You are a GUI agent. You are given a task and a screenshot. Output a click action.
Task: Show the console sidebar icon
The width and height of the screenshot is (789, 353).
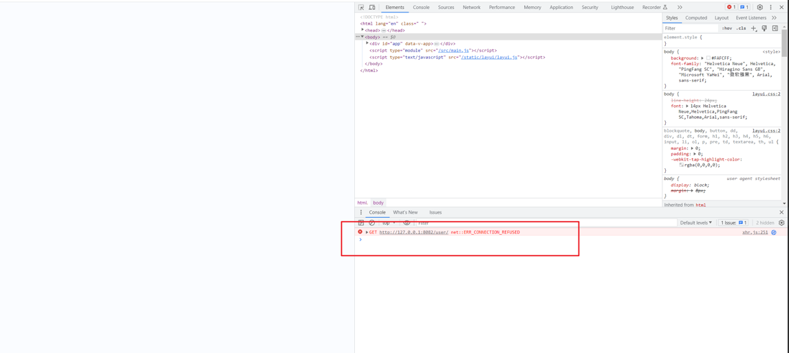[x=360, y=223]
